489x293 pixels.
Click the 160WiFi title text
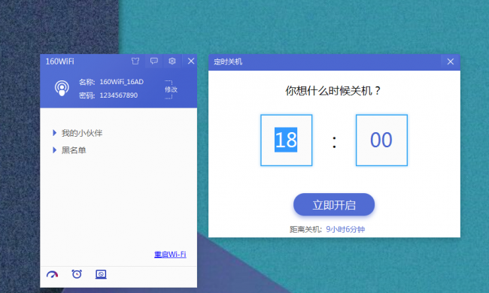click(60, 62)
